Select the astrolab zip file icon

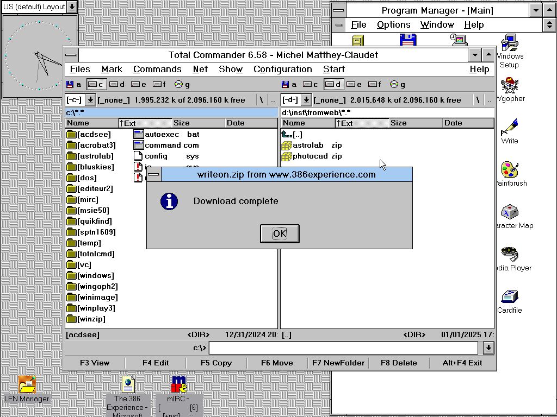point(287,146)
